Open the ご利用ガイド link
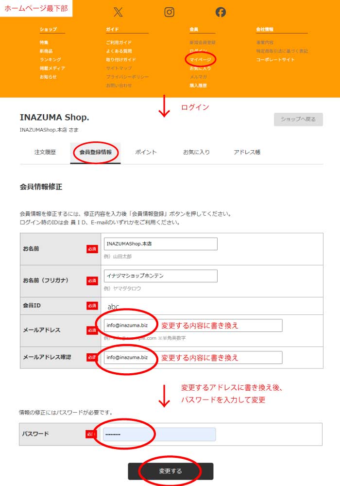The image size is (340, 486). tap(119, 42)
